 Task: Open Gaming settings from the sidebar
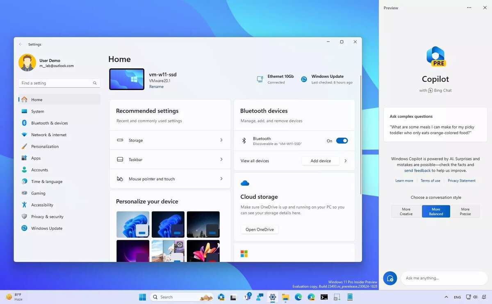[37, 193]
